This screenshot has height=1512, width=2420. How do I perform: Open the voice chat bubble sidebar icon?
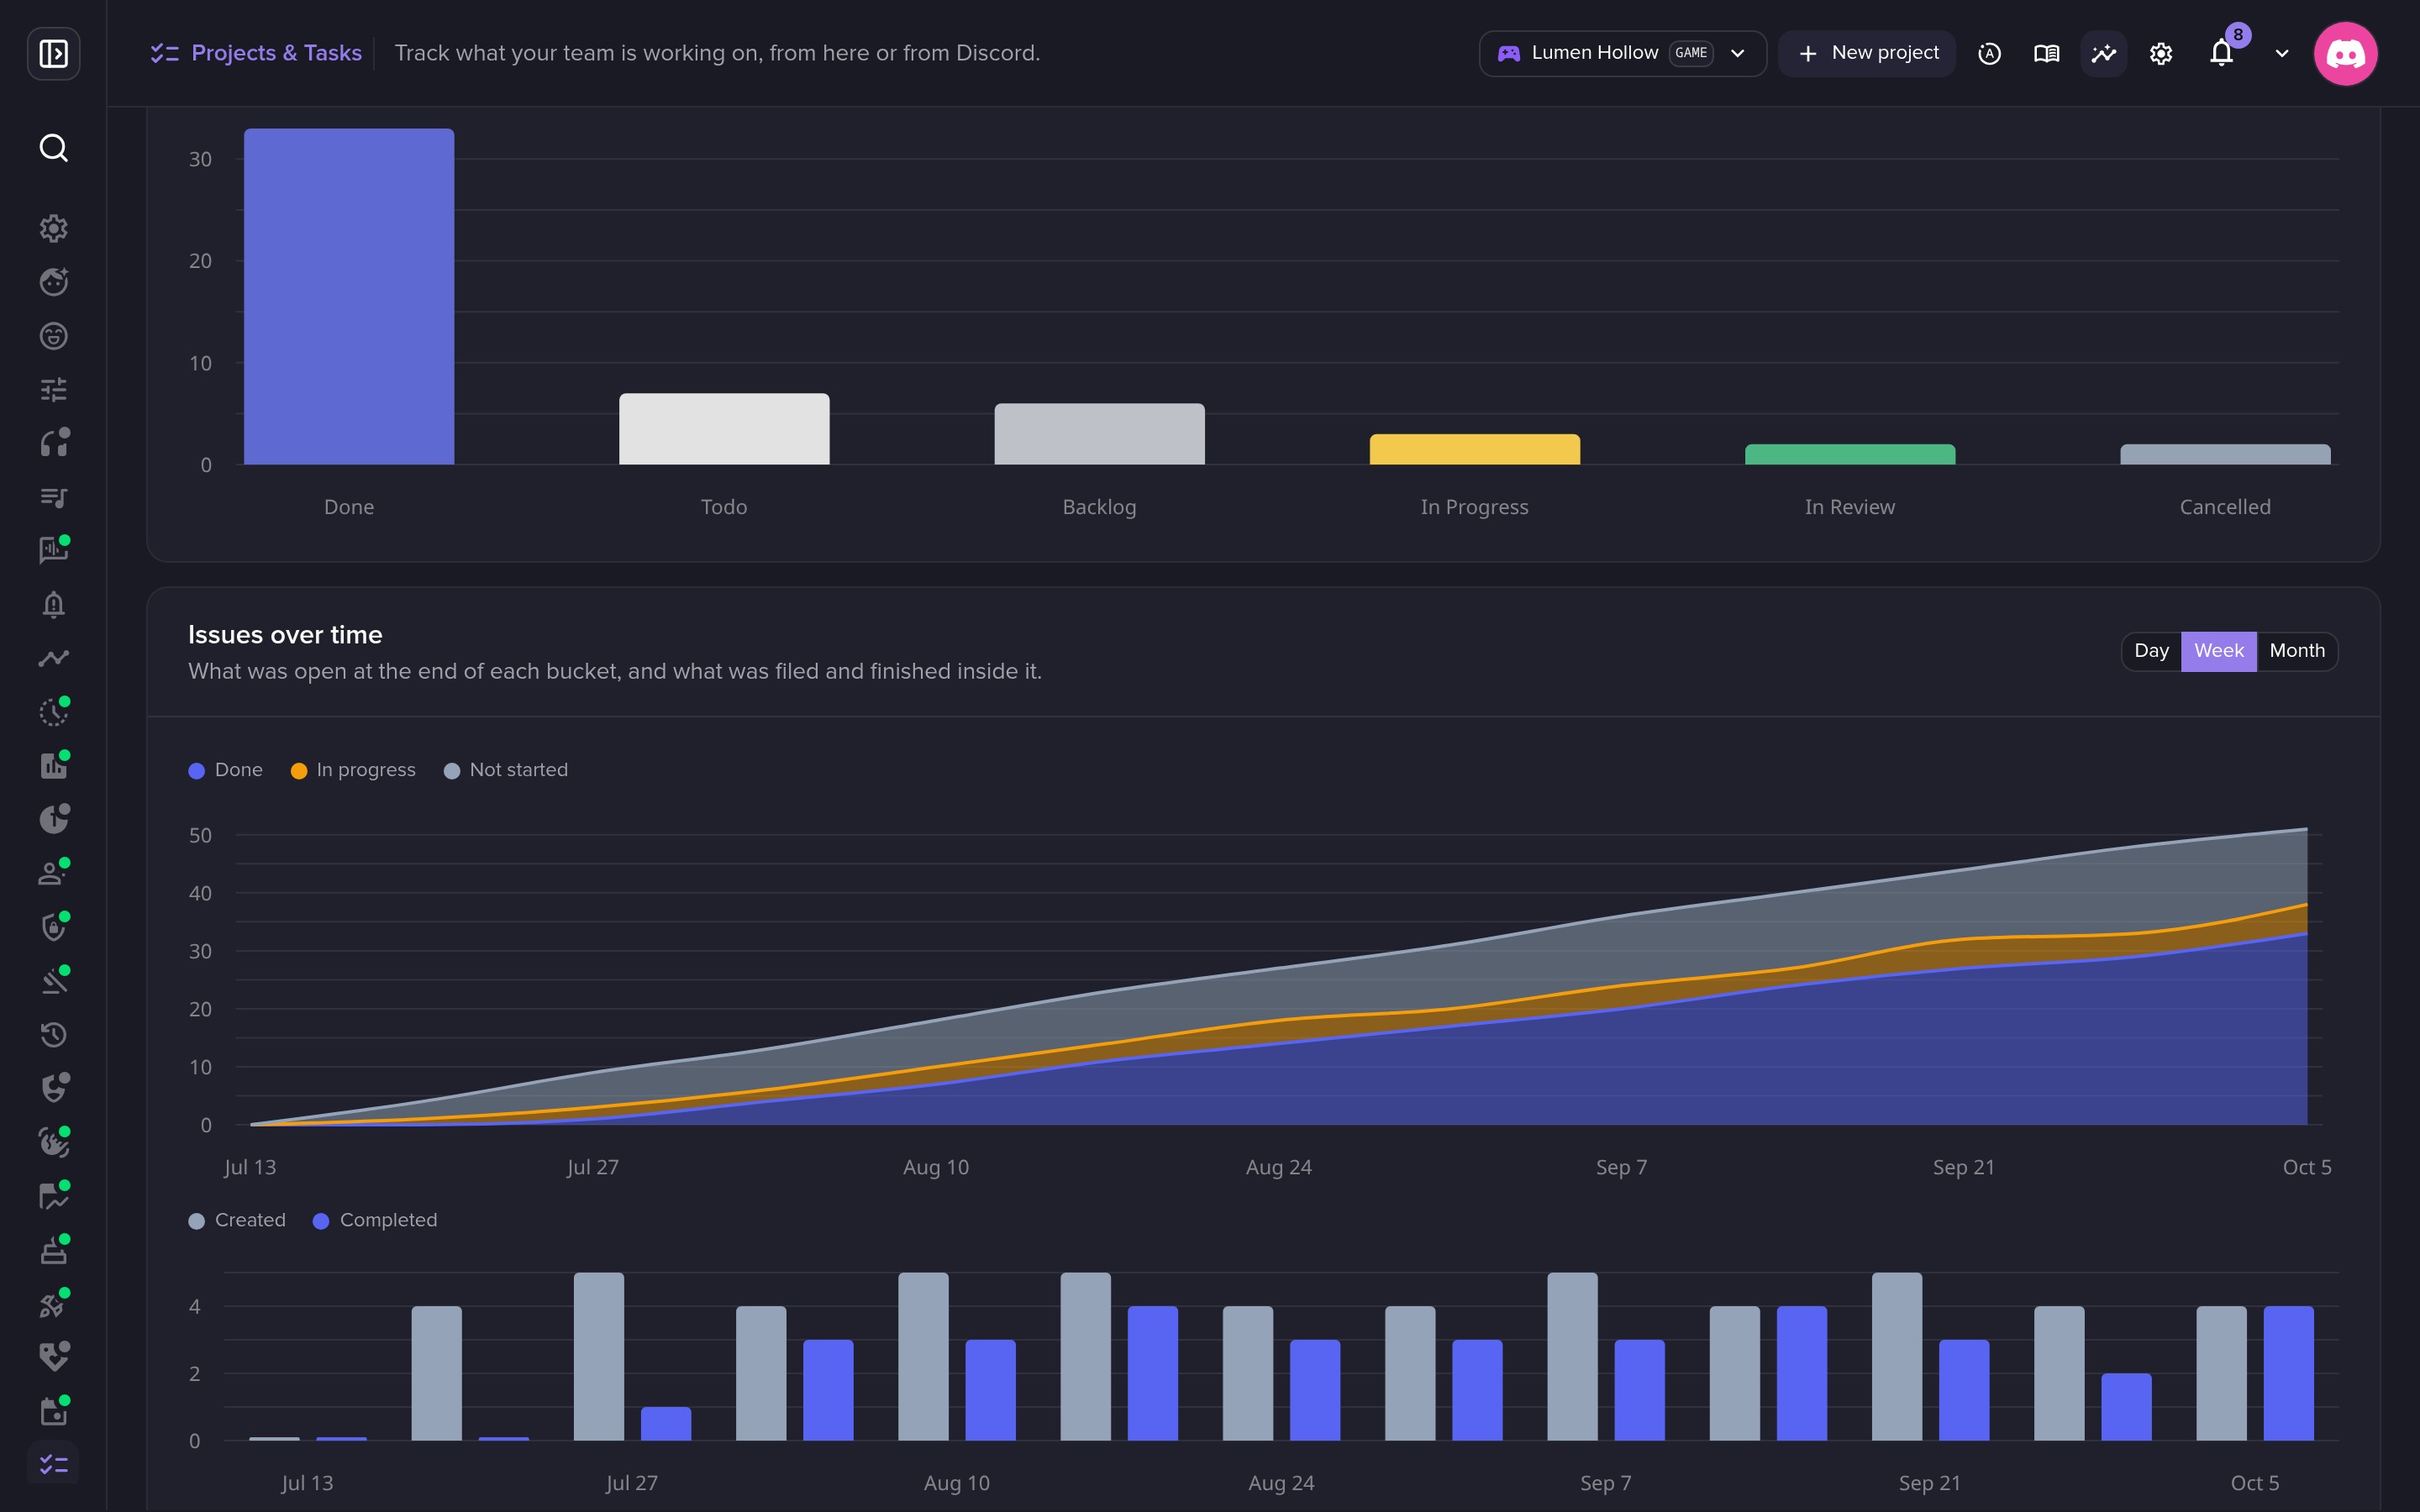pos(53,550)
